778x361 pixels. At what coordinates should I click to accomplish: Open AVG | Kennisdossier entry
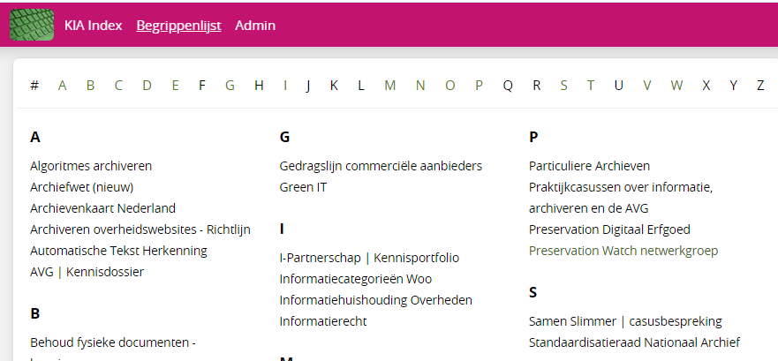(x=87, y=272)
